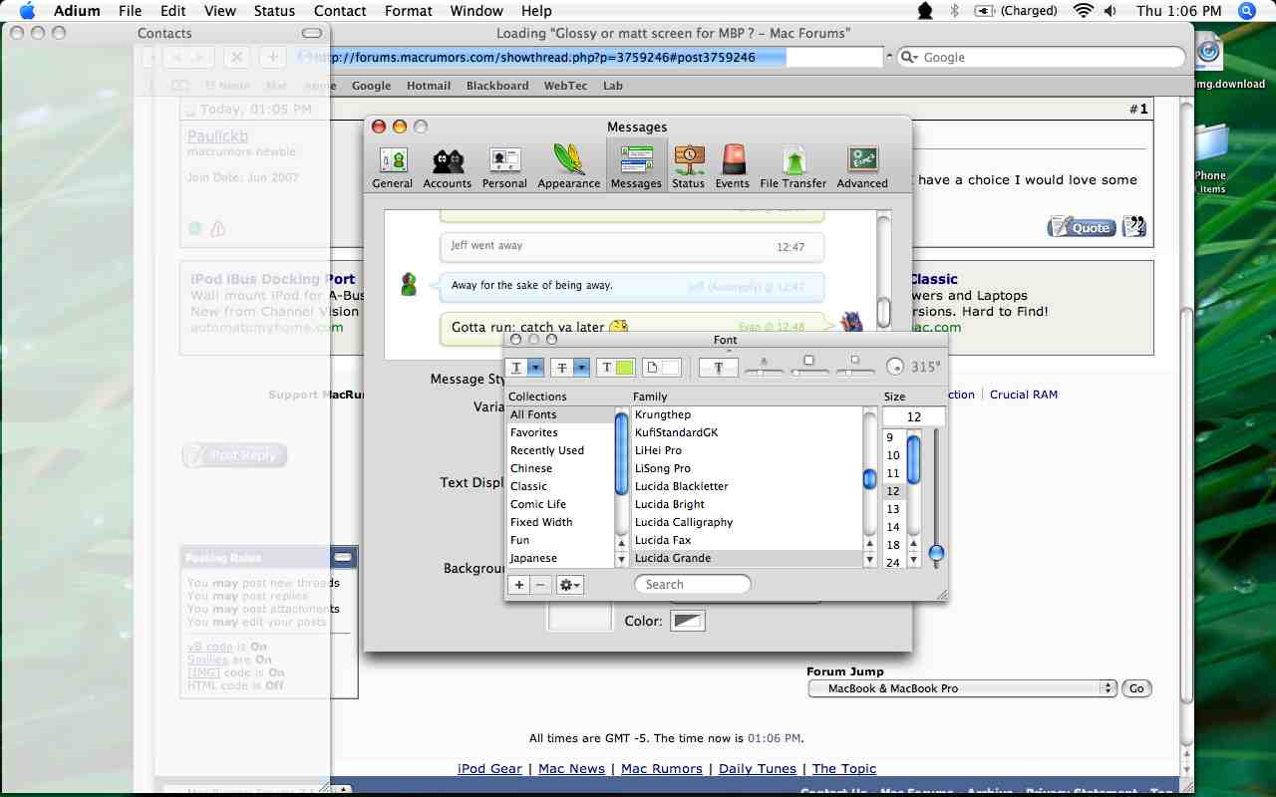Open the Daily Tunes footer link
Screen dimensions: 1276x797
click(x=758, y=768)
